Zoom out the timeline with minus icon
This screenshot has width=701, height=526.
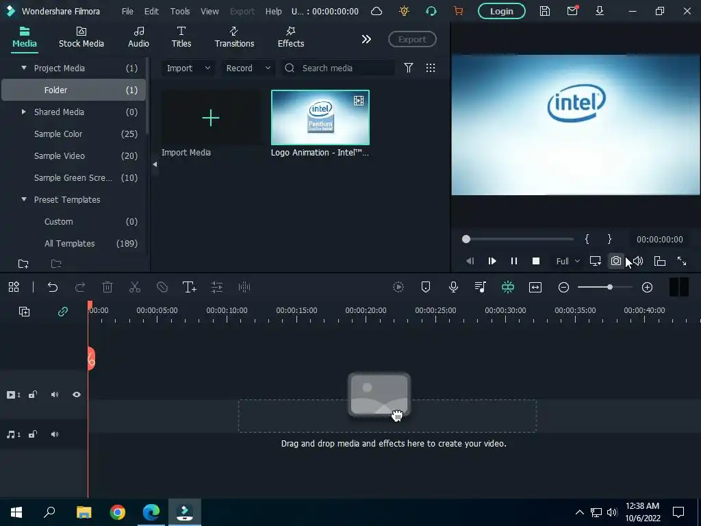[564, 288]
